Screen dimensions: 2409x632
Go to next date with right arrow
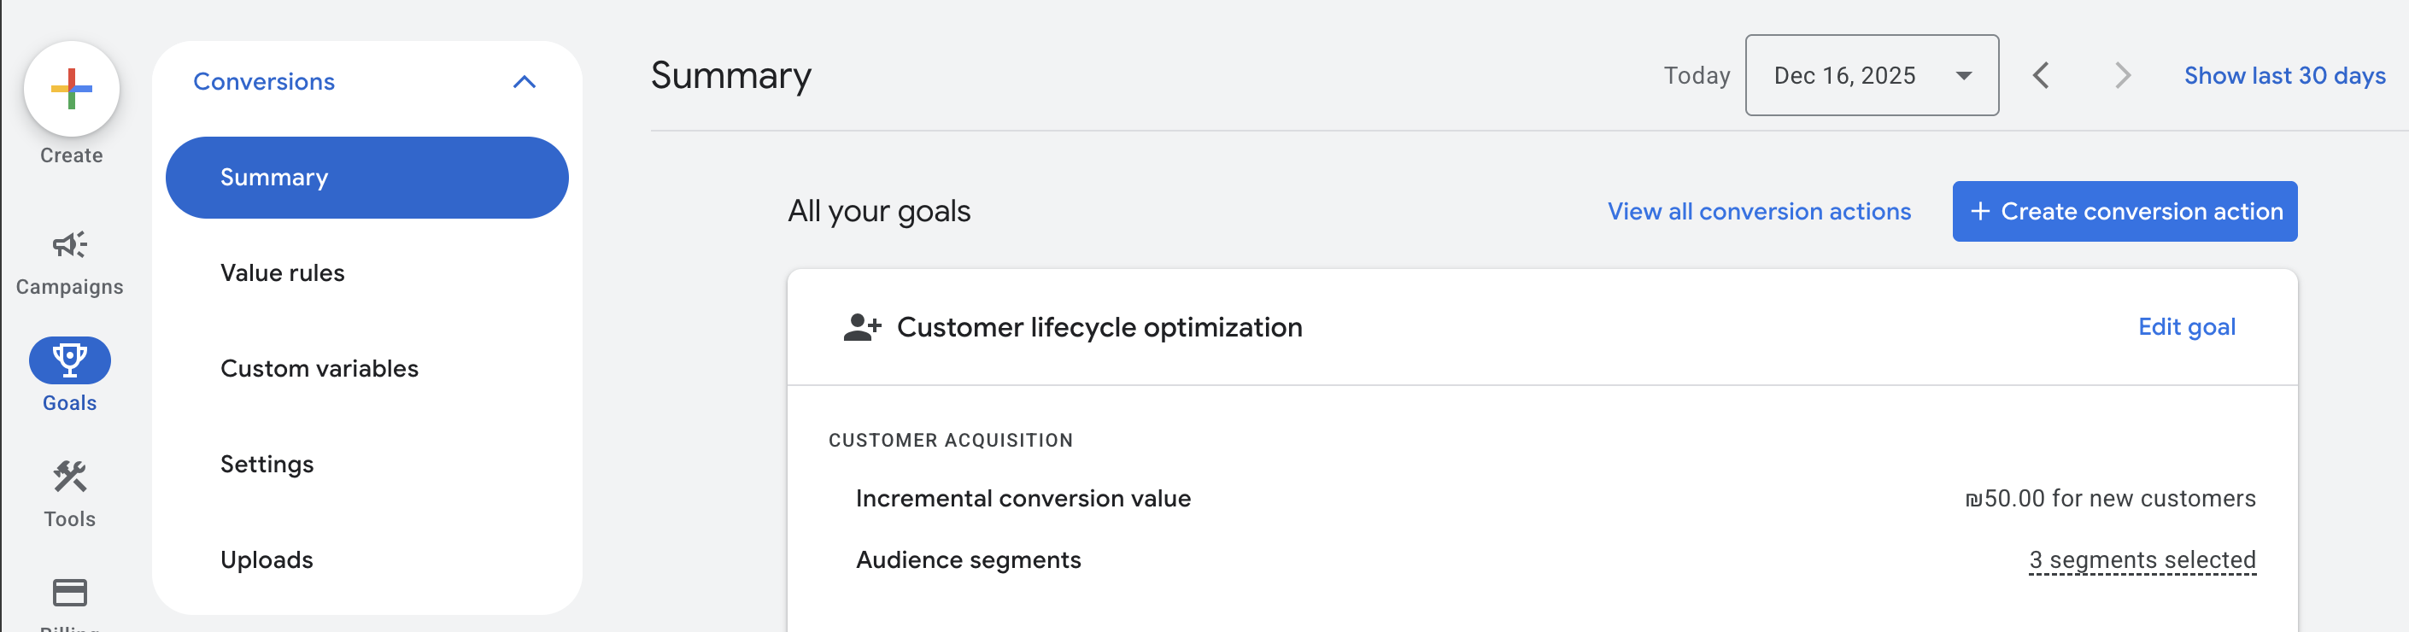pos(2122,76)
